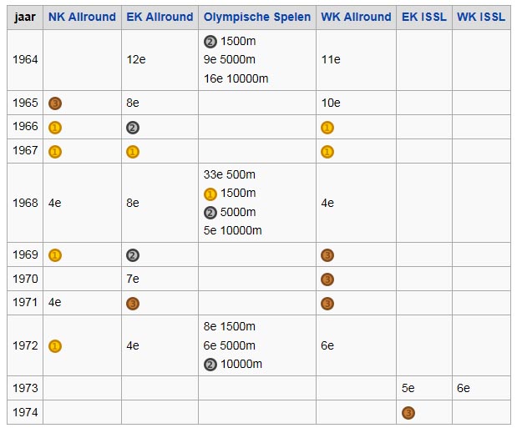
Task: Click silver medal in 1966 EK Allround
Action: coord(133,128)
